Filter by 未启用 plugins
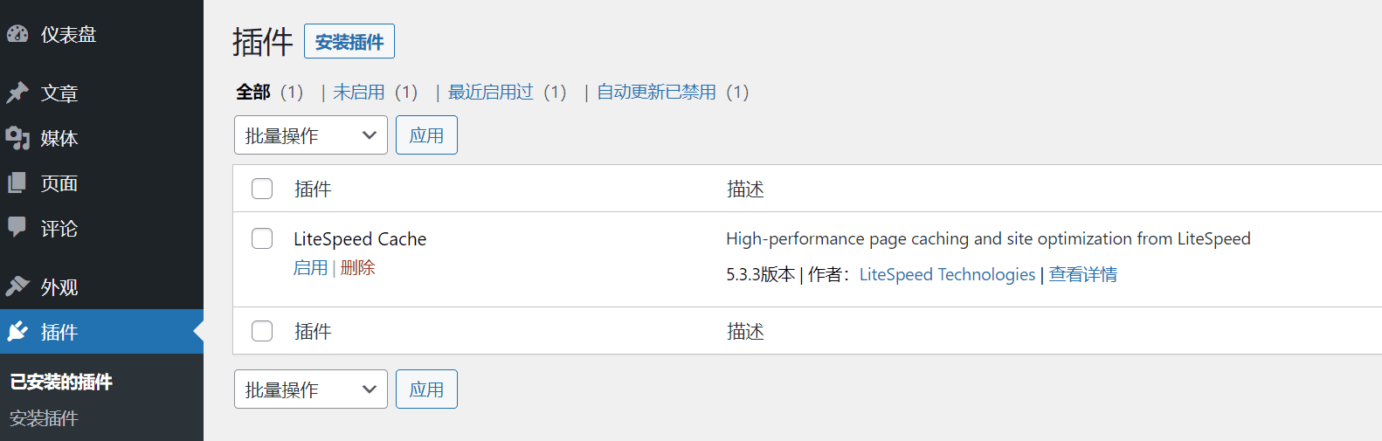The height and width of the screenshot is (441, 1382). 358,92
